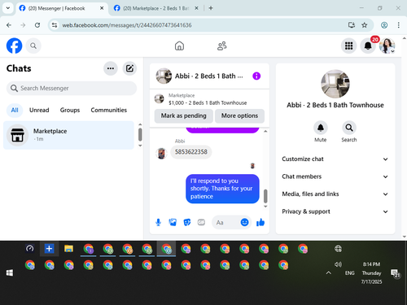Viewport: 407px width, 305px height.
Task: Select the Communities chats filter
Action: coord(109,110)
